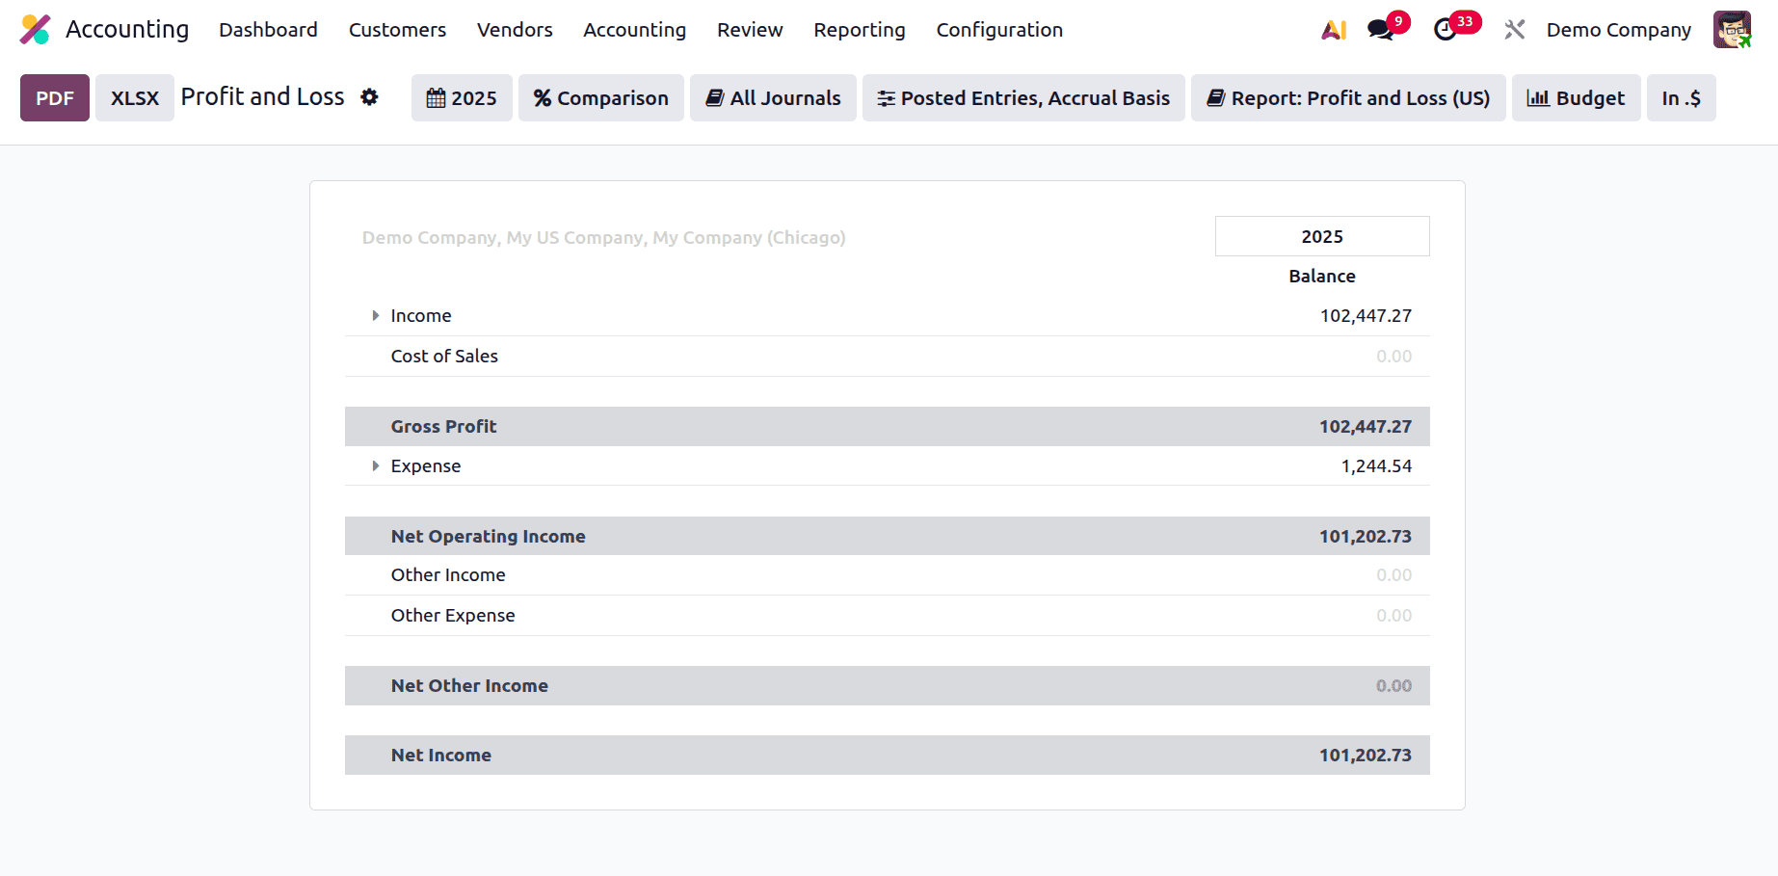
Task: Click the gear icon beside Profit and Loss
Action: coord(369,97)
